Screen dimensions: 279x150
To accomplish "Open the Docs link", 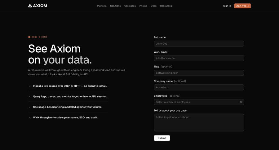I will 153,6.
